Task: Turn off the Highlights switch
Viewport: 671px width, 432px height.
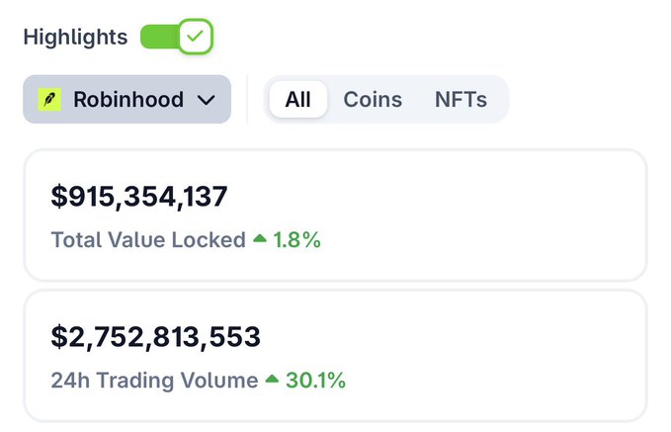Action: [176, 37]
